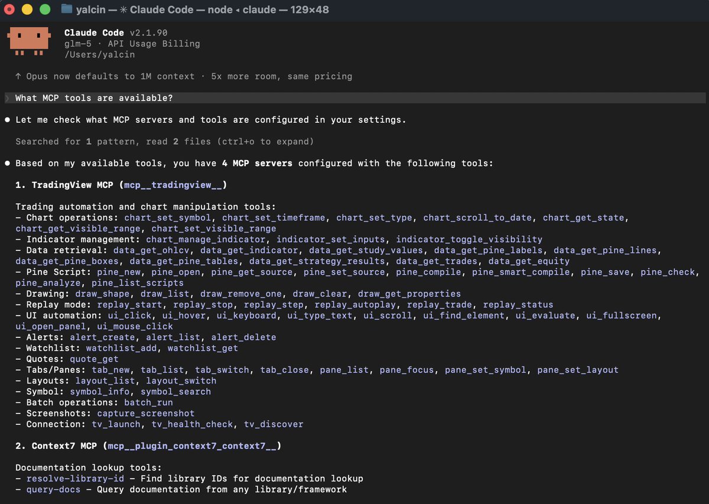
Task: Click the 'data_get_pine_labels' tool name
Action: (489, 251)
